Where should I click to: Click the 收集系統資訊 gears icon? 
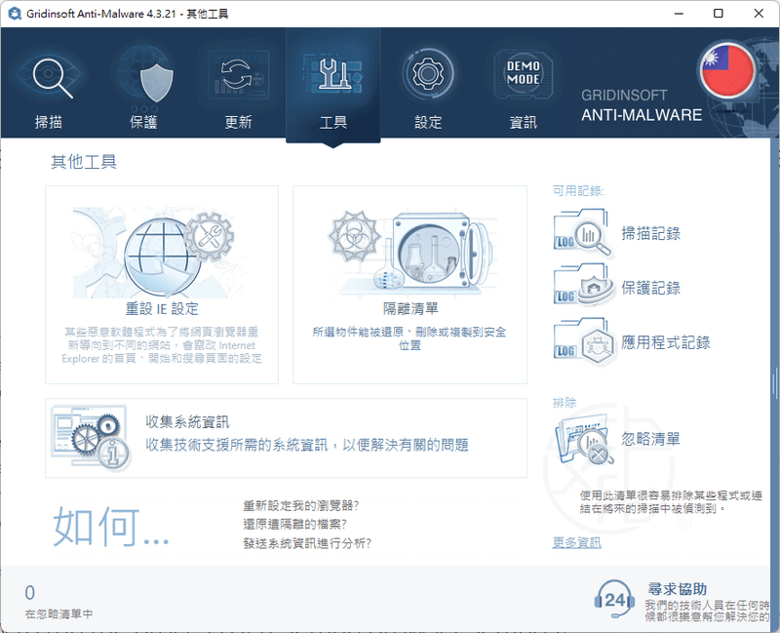pyautogui.click(x=92, y=437)
